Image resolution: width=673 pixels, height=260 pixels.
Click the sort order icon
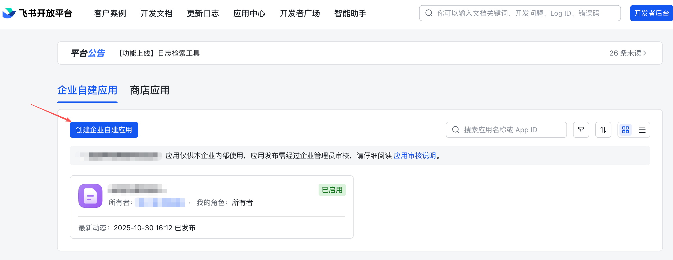(x=603, y=129)
